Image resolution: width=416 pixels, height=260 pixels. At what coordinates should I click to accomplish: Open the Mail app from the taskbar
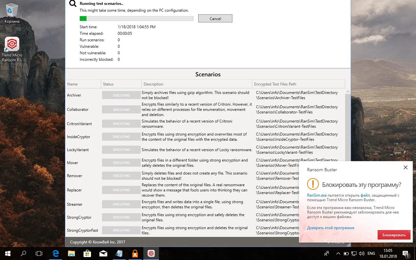tap(103, 253)
